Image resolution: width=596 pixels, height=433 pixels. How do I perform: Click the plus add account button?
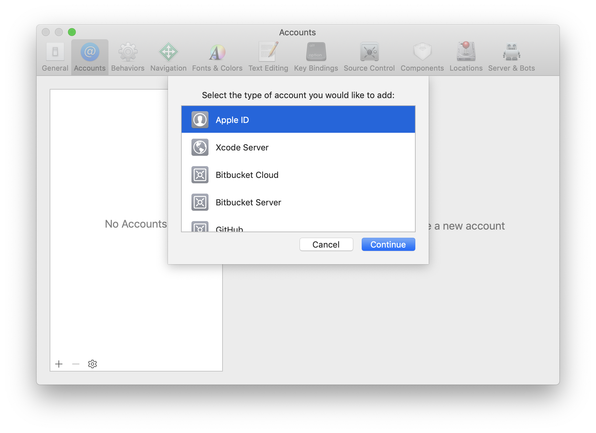click(x=59, y=364)
